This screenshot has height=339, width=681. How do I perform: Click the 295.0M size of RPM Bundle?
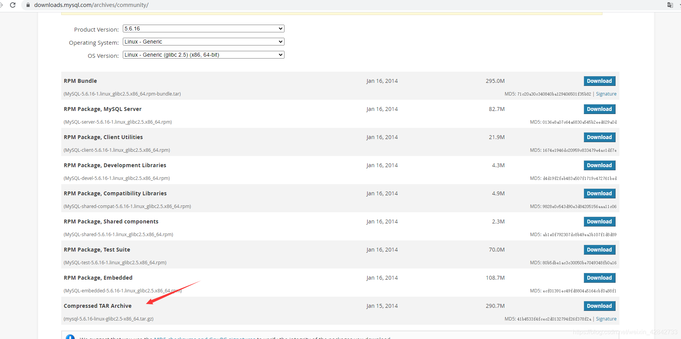click(x=495, y=81)
